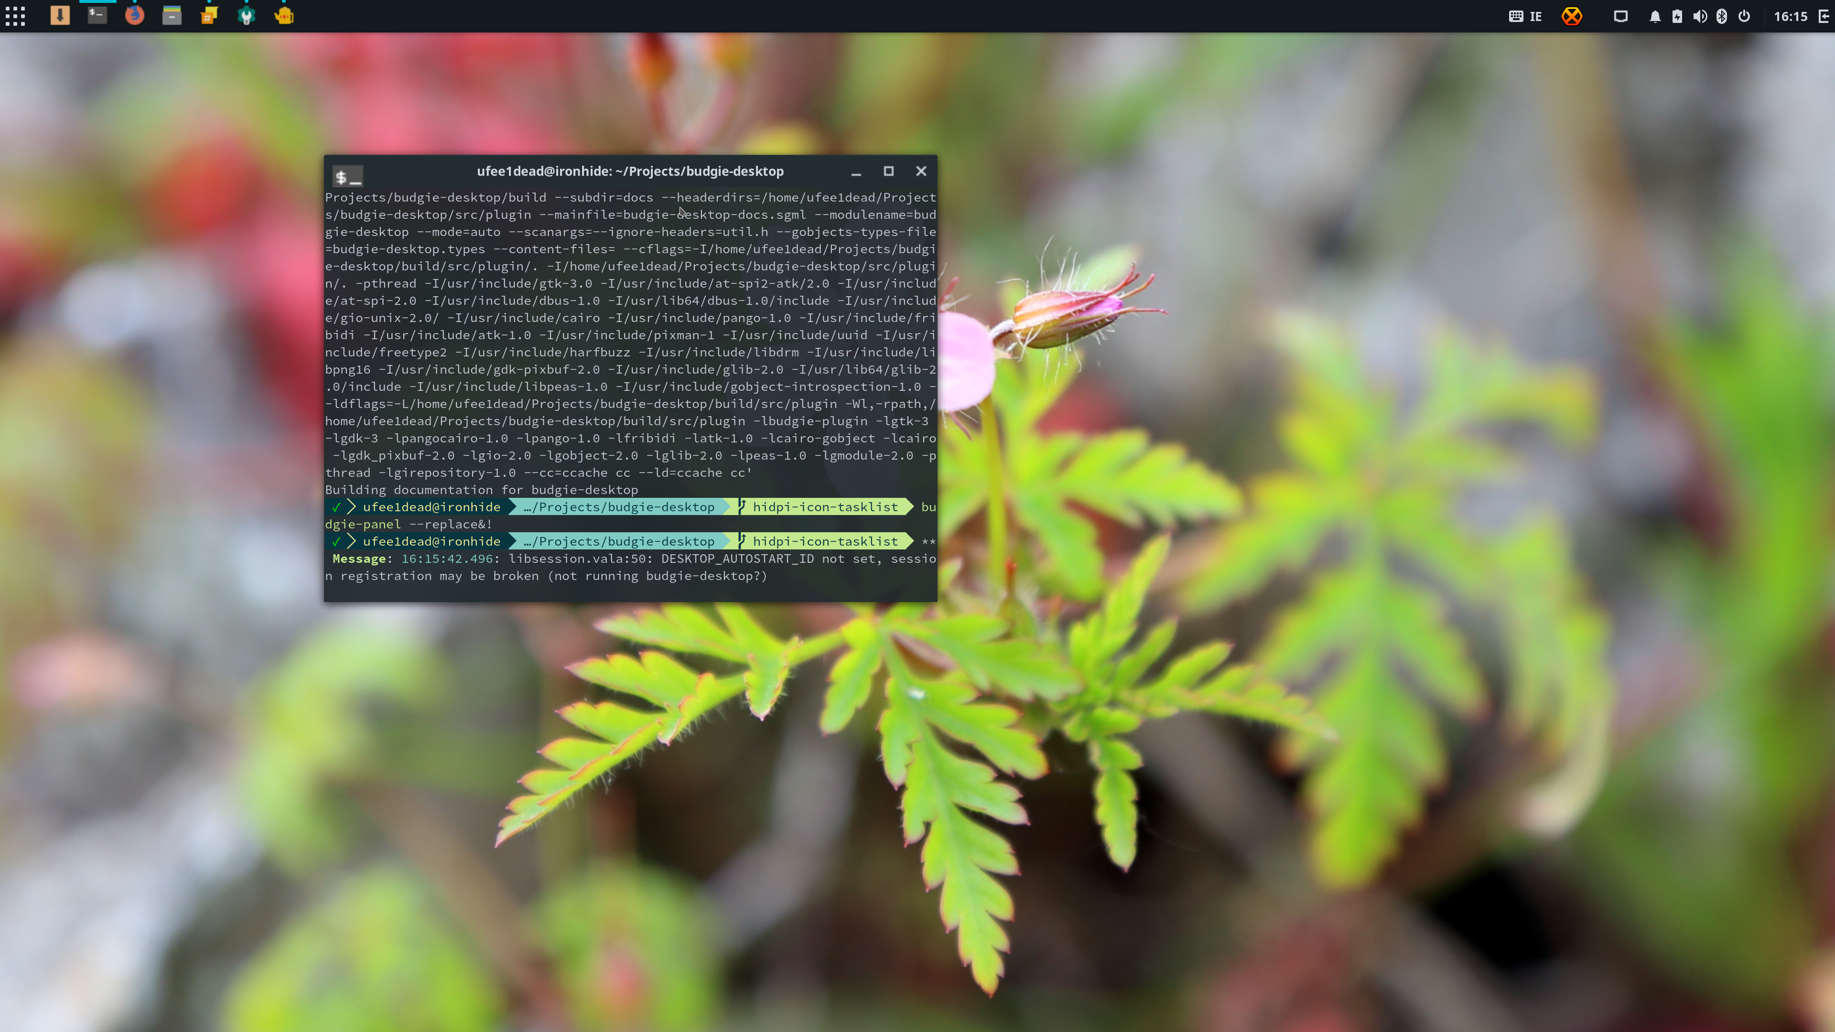
Task: Click '-lgirepository-1.0' in the terminal output
Action: tap(447, 473)
